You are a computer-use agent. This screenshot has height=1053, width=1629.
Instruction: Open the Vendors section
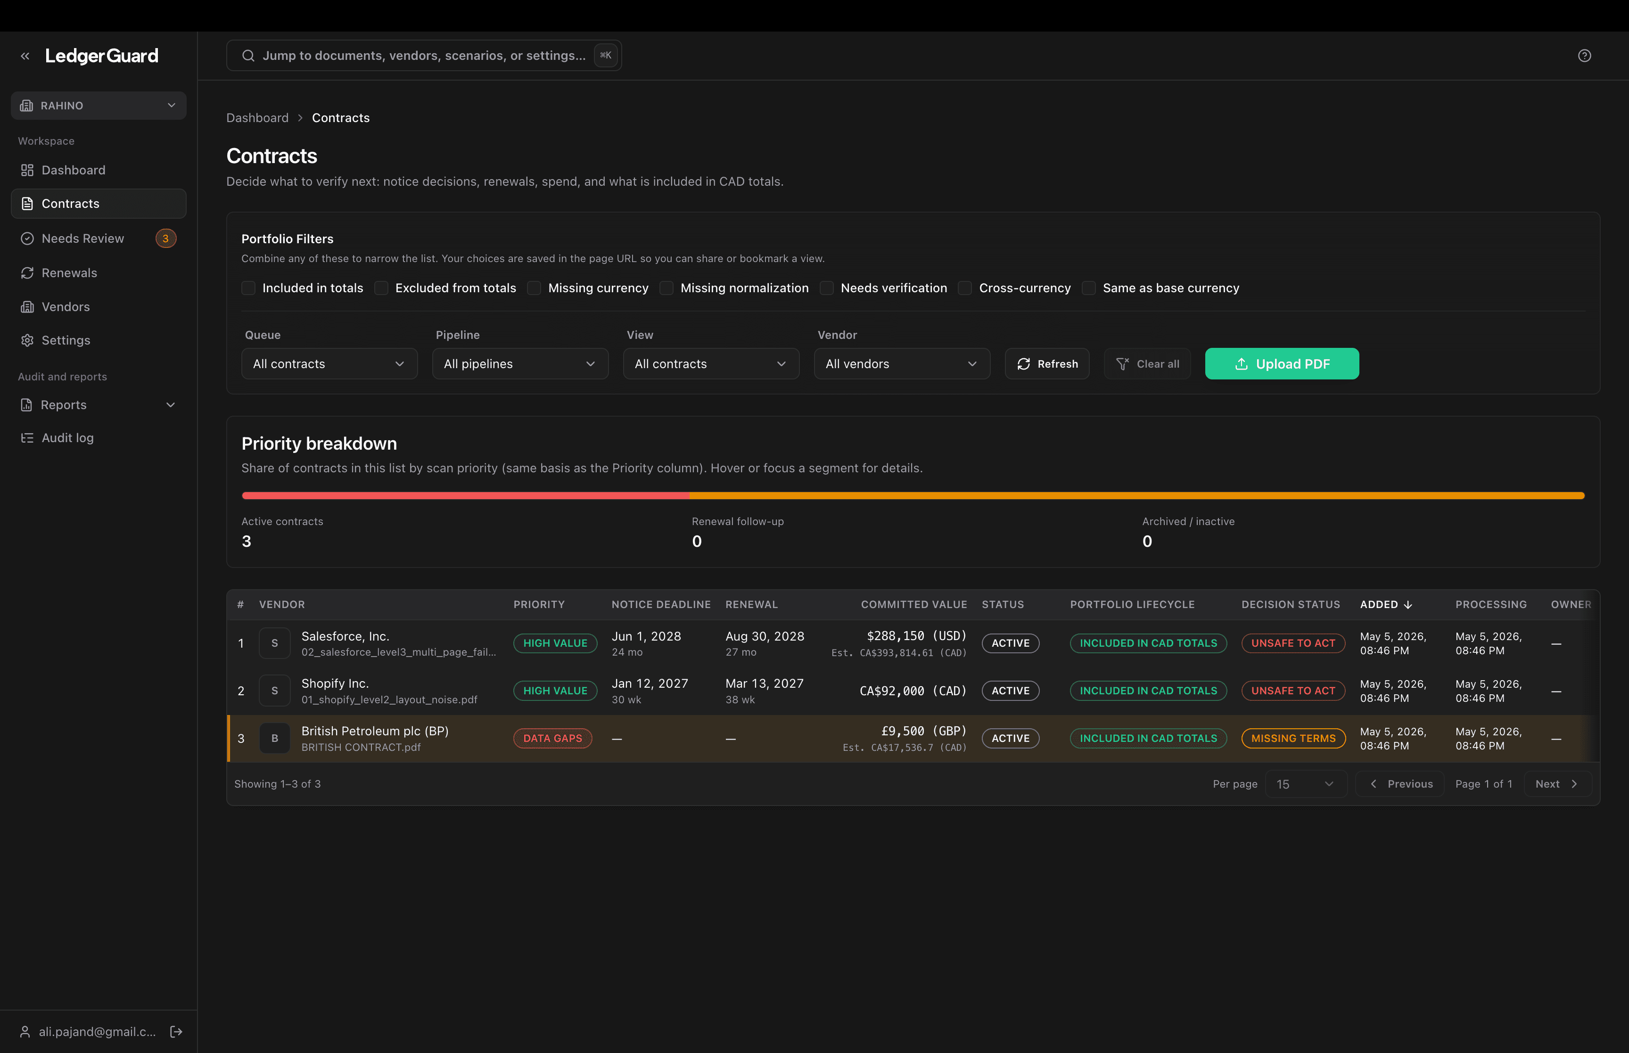coord(99,307)
